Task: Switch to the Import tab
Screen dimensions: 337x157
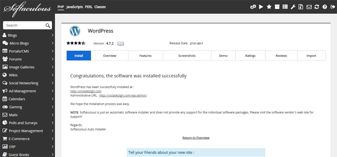Action: 311,56
